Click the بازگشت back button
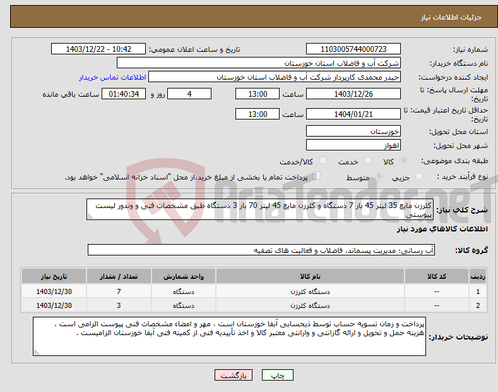The height and width of the screenshot is (392, 498). coord(234,376)
